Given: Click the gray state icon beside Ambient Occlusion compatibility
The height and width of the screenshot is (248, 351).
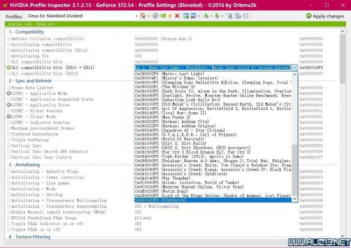Looking at the screenshot, I should pos(9,38).
